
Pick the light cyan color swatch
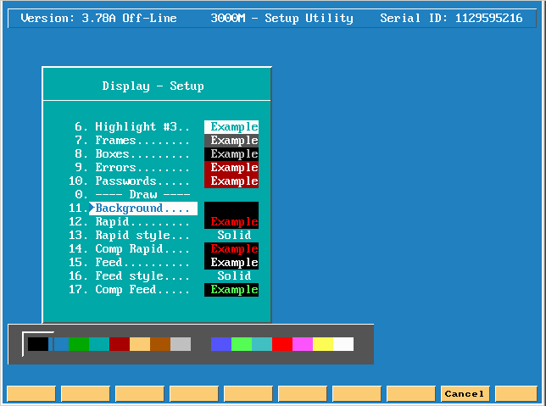[262, 344]
